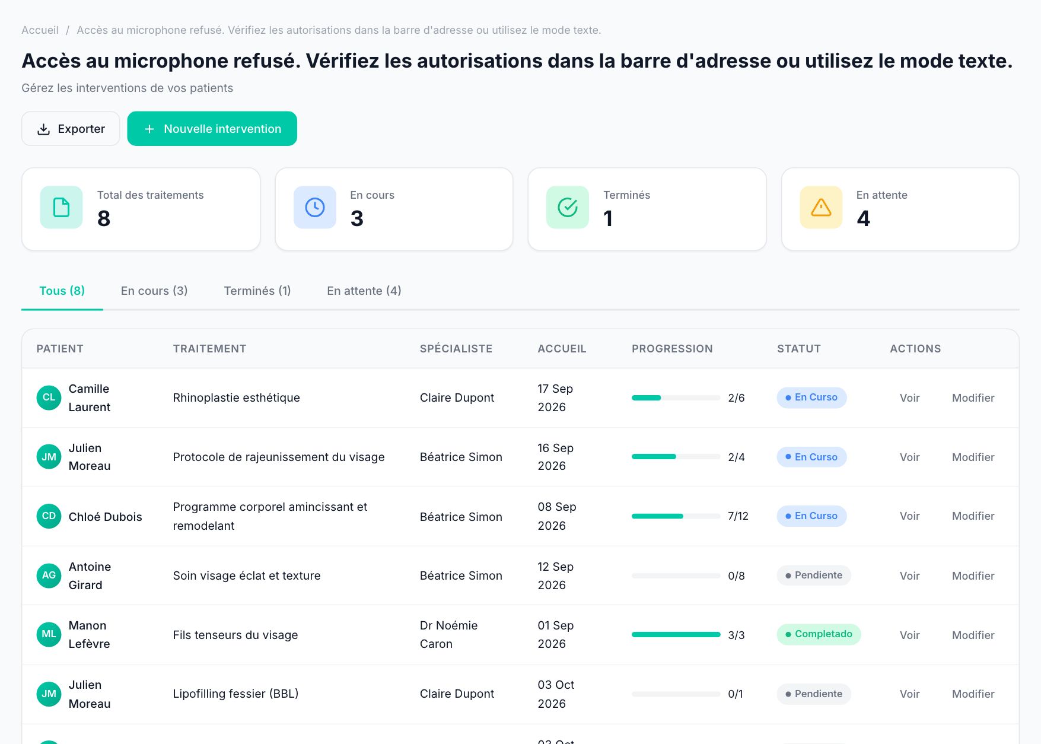
Task: Click the CD avatar for Chloé Dubois
Action: [49, 516]
